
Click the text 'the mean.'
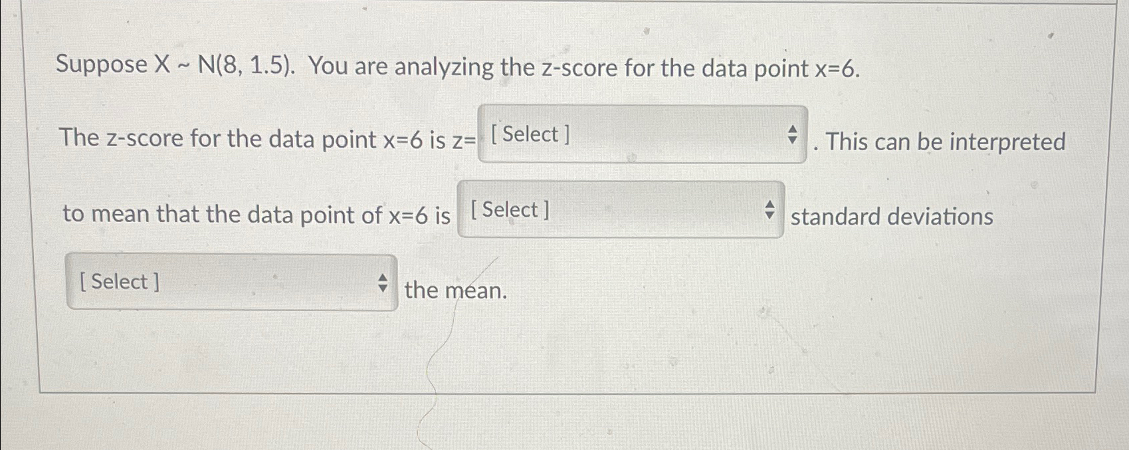455,290
